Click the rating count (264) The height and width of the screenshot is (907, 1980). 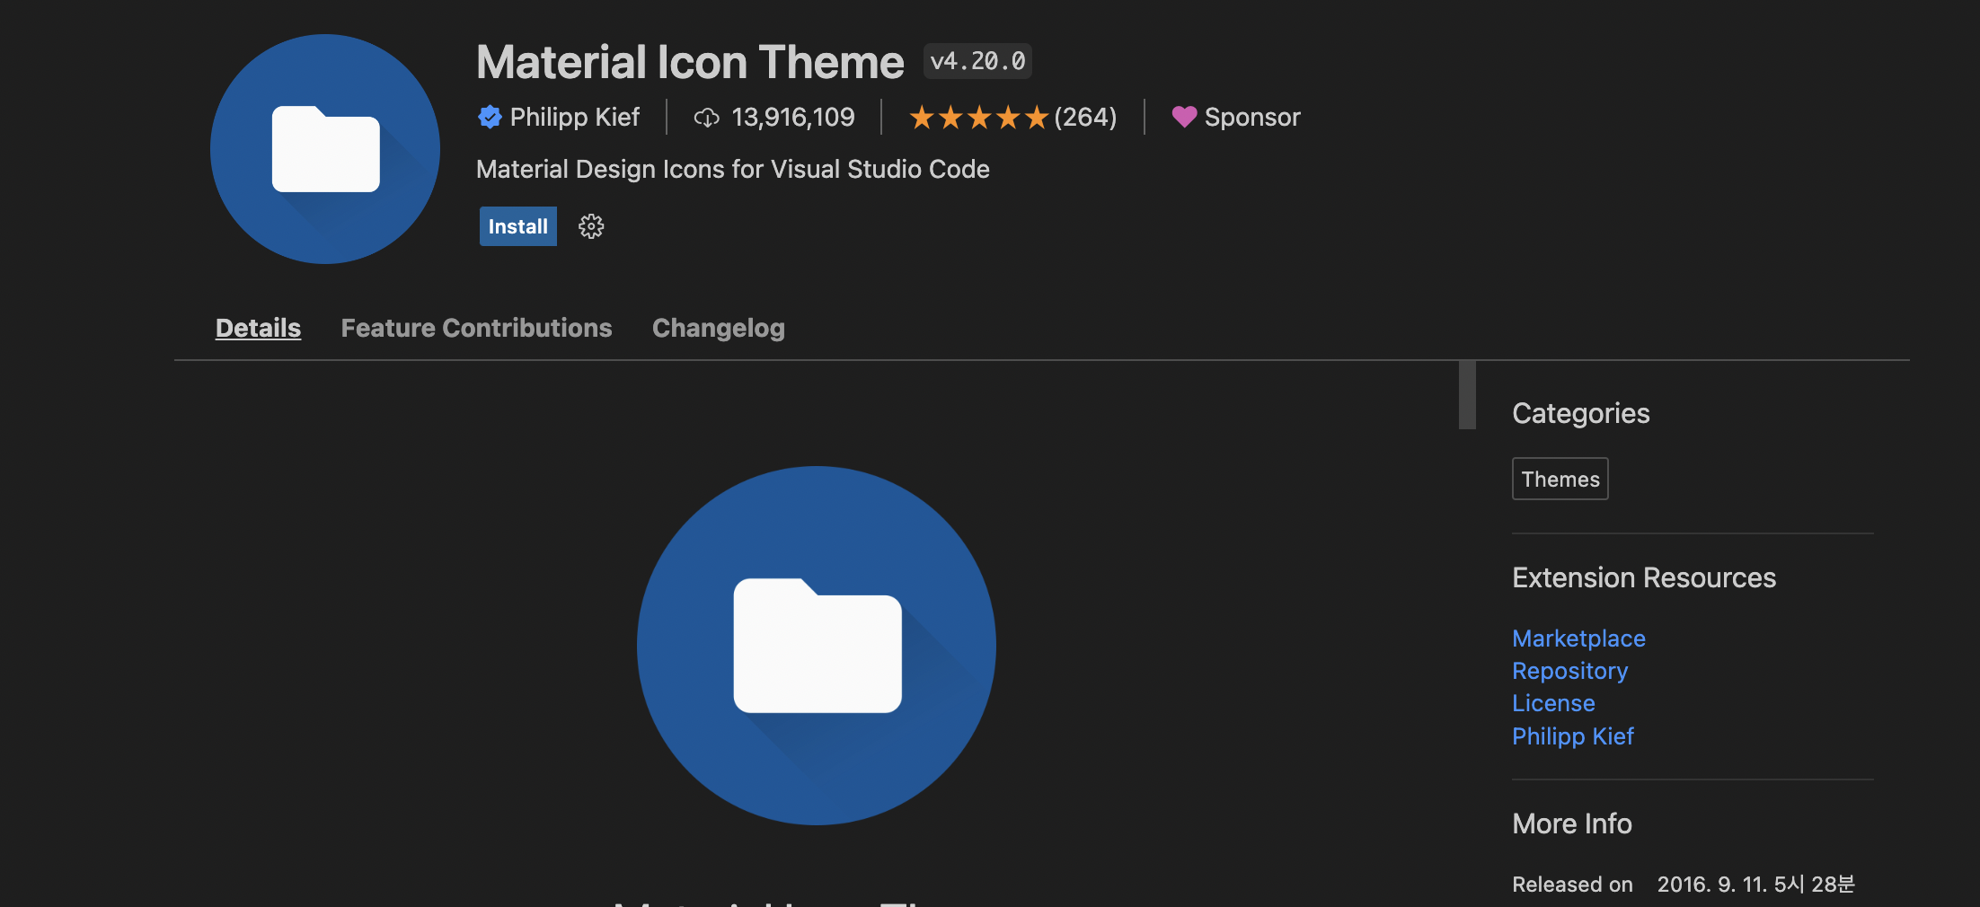click(1085, 117)
